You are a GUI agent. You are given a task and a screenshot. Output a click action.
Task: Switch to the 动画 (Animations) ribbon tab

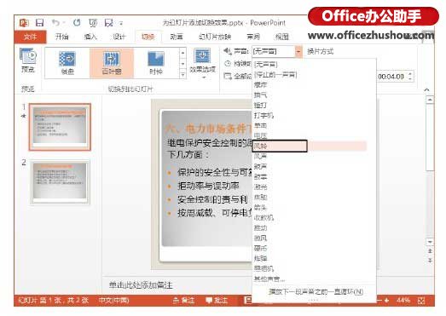(x=177, y=37)
